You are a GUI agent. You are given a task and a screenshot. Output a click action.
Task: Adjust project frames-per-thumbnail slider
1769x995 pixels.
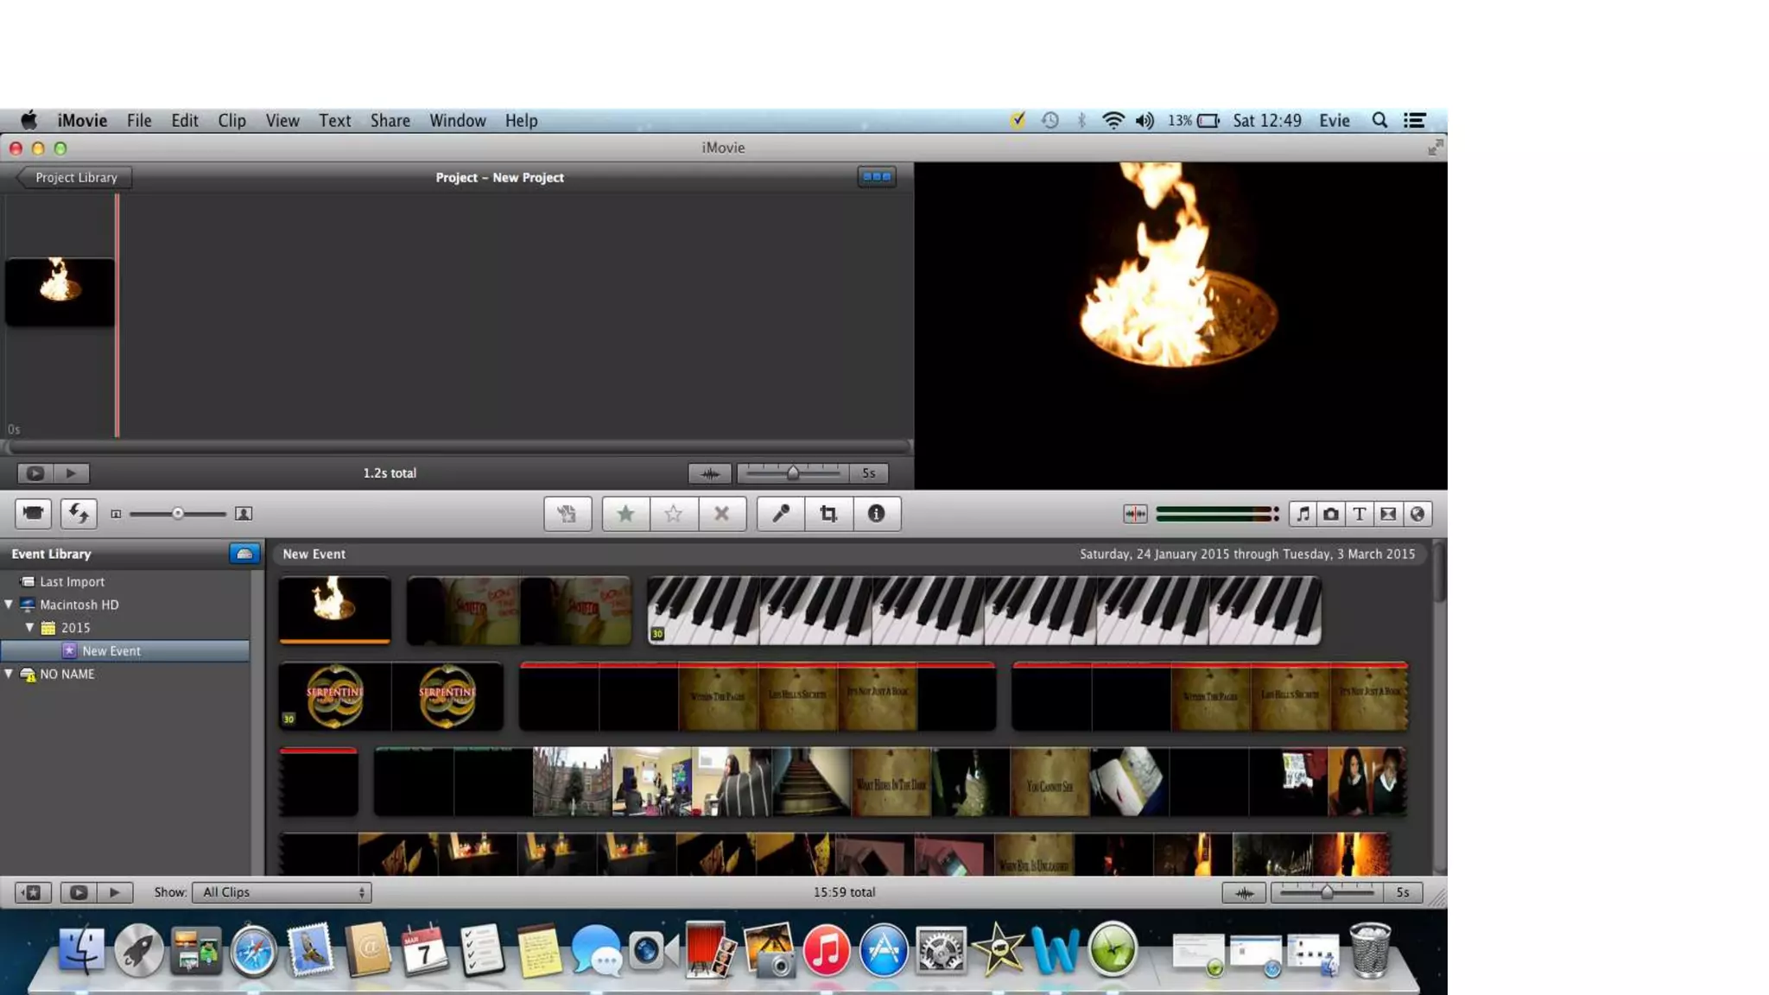click(x=793, y=473)
